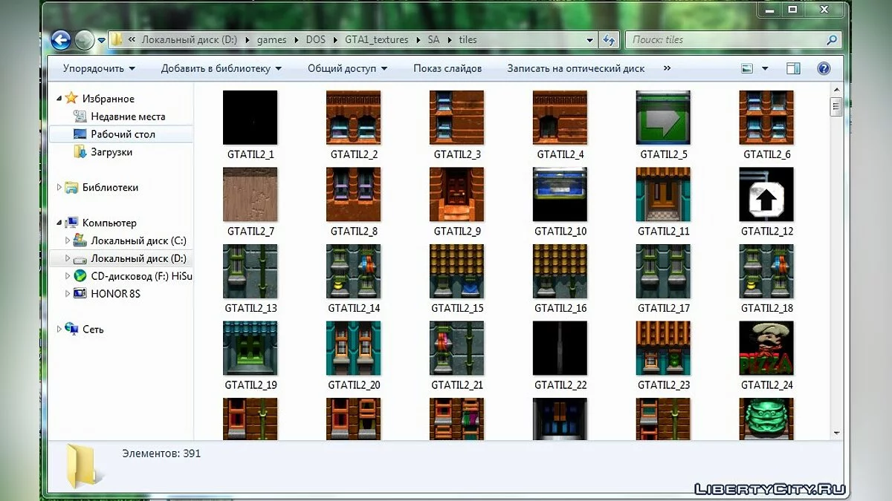Image resolution: width=892 pixels, height=501 pixels.
Task: Select Локальный диск (C:) in sidebar
Action: coord(138,240)
